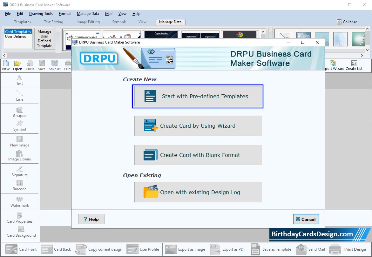Open the File menu
This screenshot has width=372, height=257.
[8, 14]
